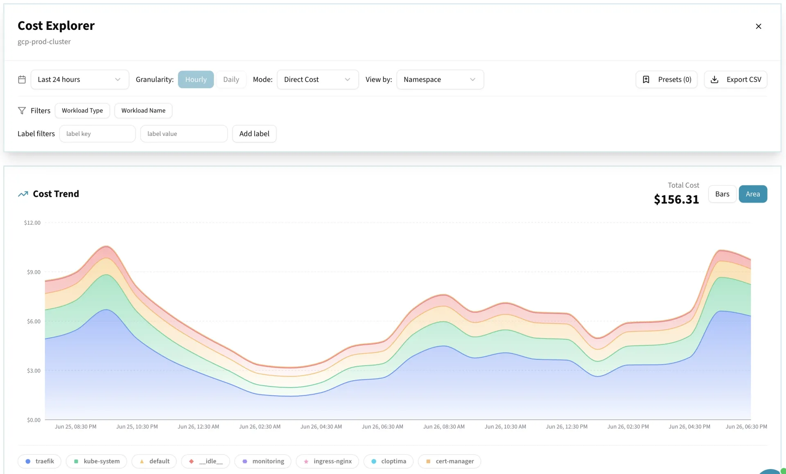Click the download icon in Export CSV
The width and height of the screenshot is (786, 474).
714,79
